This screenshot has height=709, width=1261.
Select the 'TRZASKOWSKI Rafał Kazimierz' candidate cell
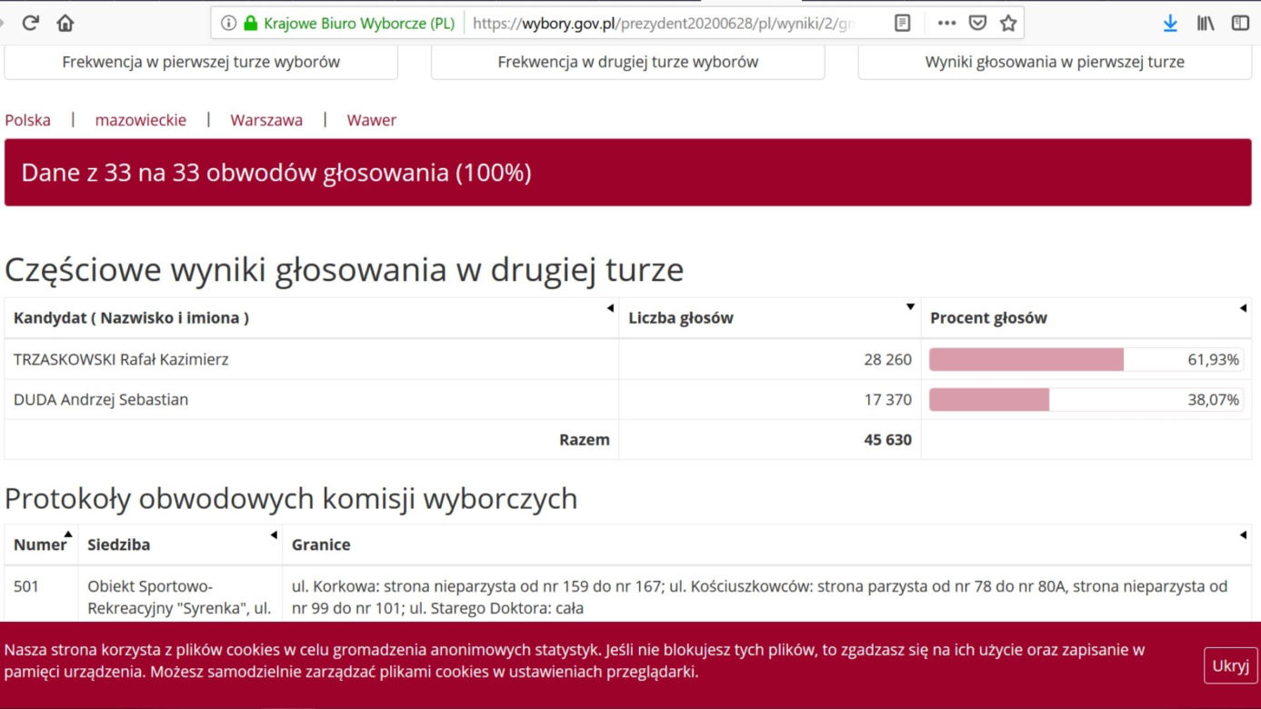[312, 359]
